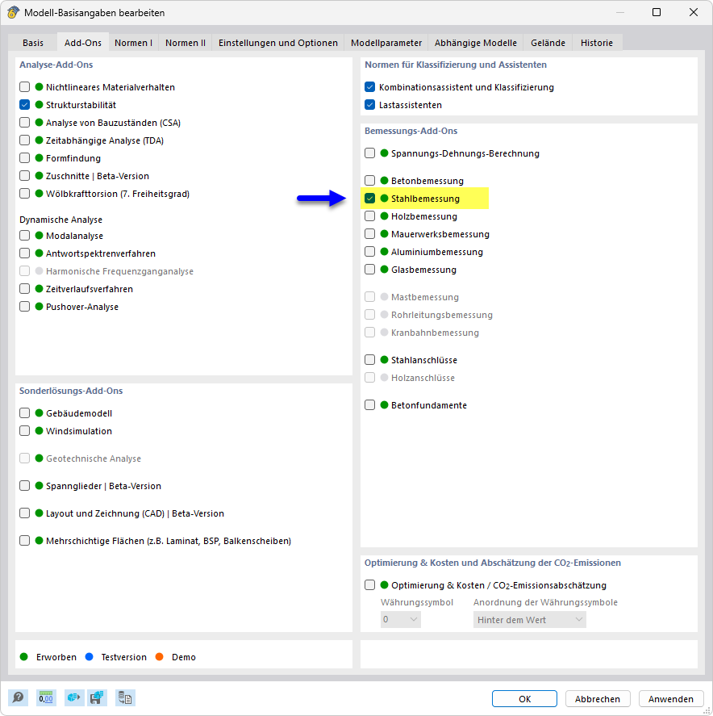
Task: Click the transfer model data icon
Action: [74, 697]
